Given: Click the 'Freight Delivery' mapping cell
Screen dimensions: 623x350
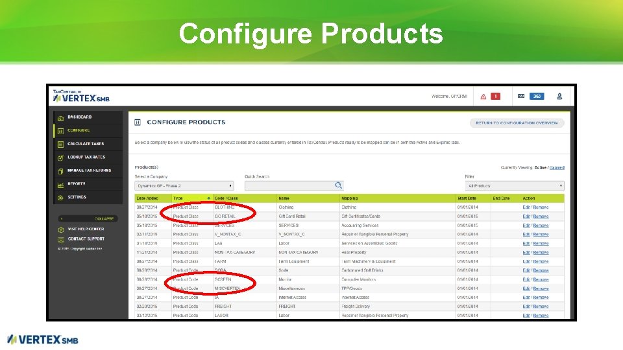Looking at the screenshot, I should coord(356,307).
